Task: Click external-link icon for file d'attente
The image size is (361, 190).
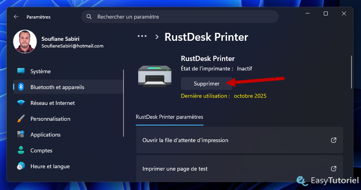Action: [334, 140]
